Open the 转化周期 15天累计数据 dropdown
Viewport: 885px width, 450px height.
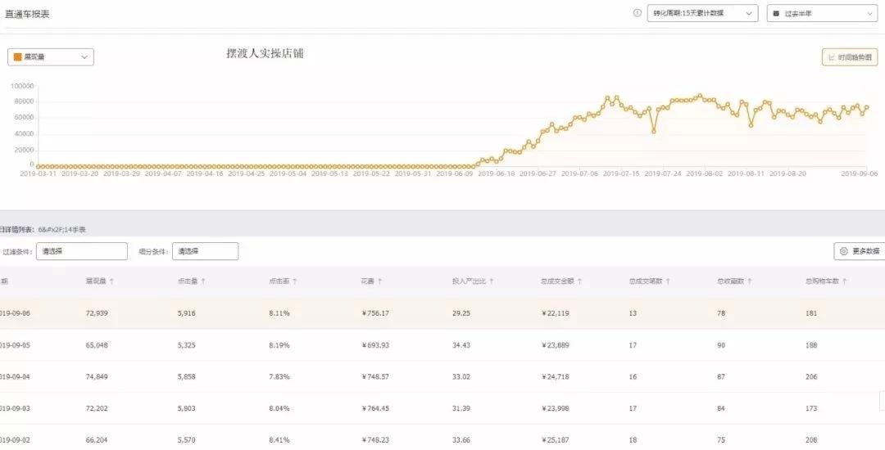click(x=701, y=14)
